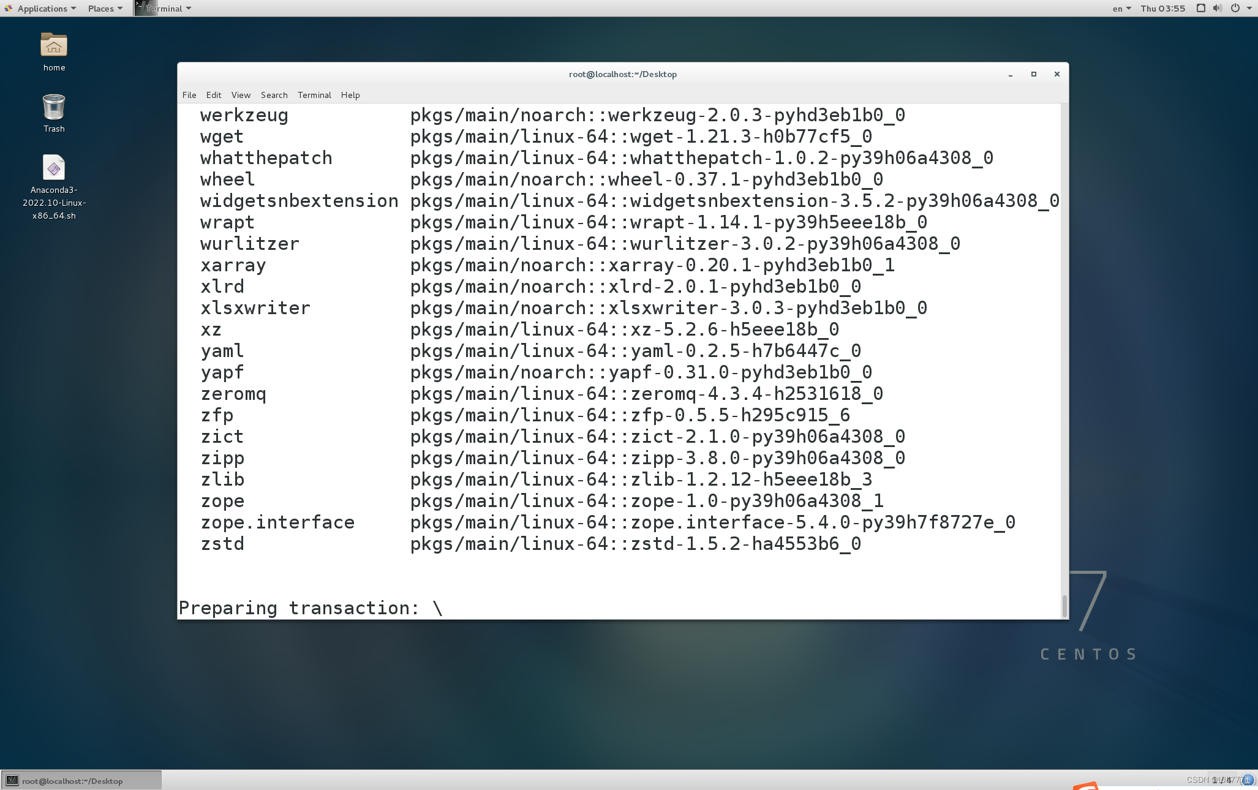Click the terminal icon in bottom taskbar
Viewport: 1258px width, 790px height.
point(12,780)
